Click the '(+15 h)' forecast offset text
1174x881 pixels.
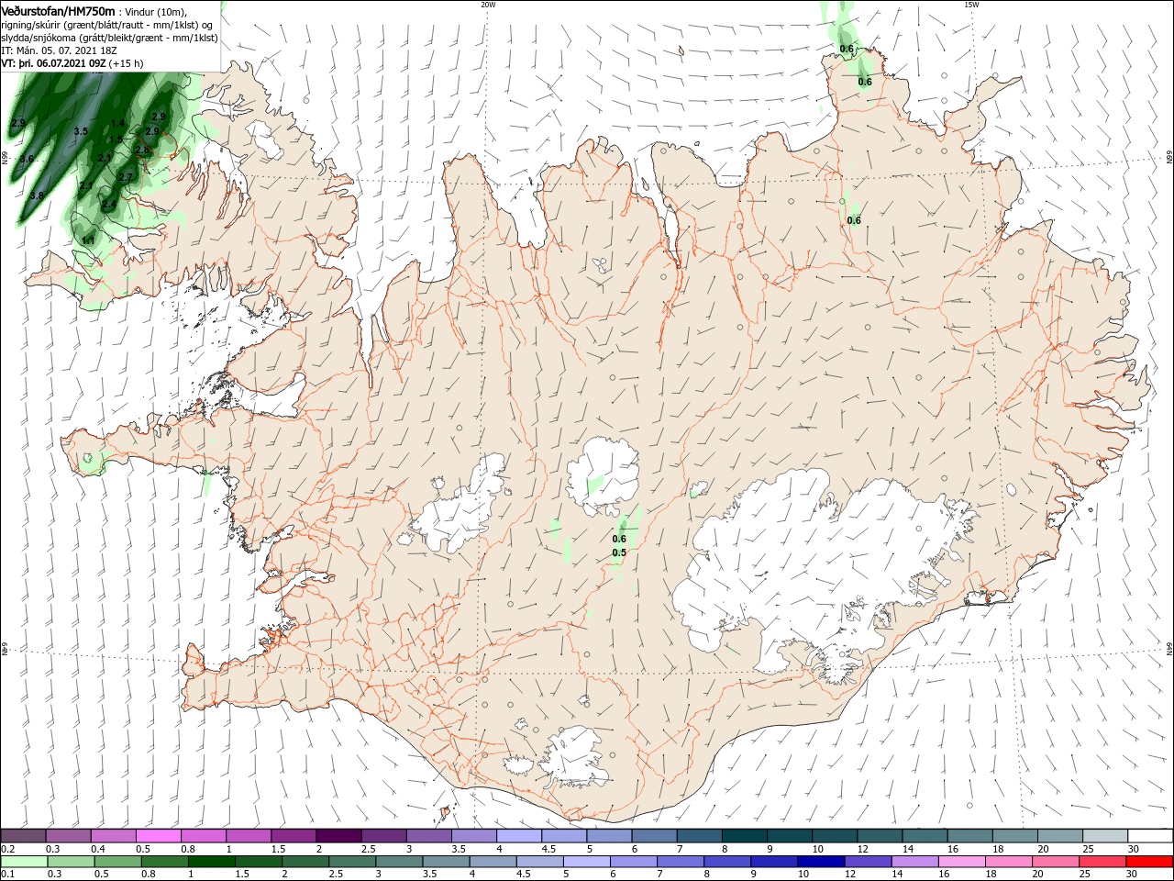[x=126, y=63]
